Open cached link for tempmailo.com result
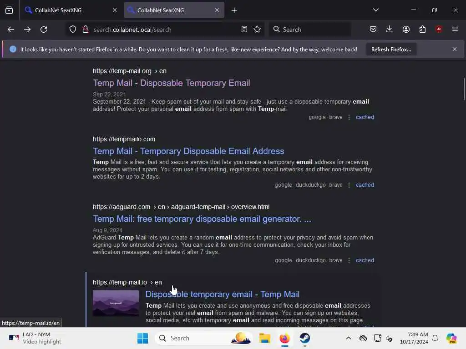Viewport: 466px width, 349px height. coord(365,185)
